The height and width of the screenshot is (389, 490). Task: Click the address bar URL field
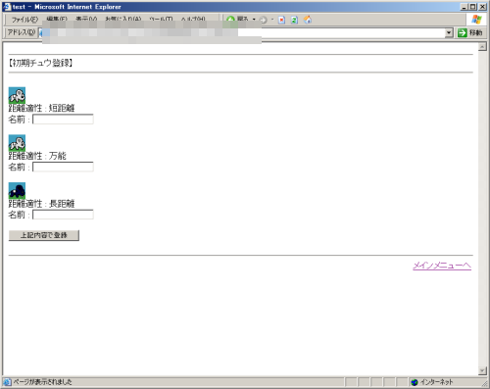(x=242, y=32)
